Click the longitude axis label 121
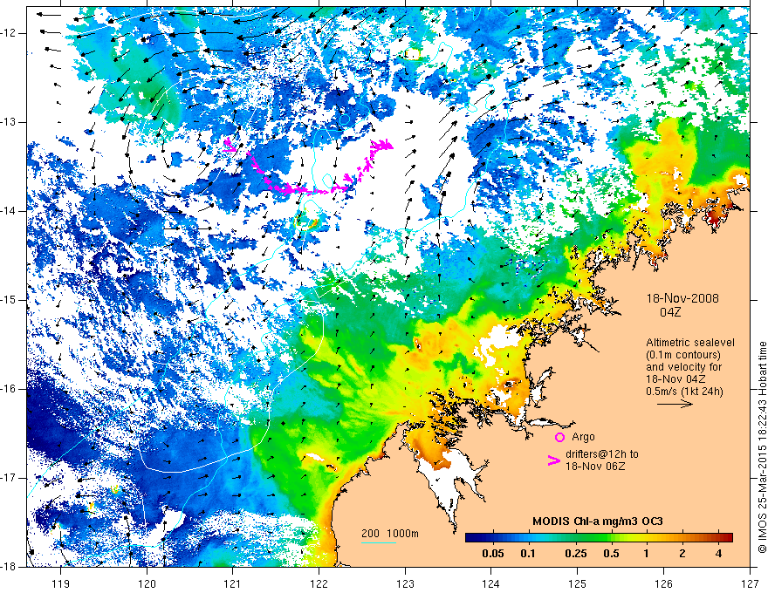Viewport: 768px width, 593px height. [x=233, y=583]
